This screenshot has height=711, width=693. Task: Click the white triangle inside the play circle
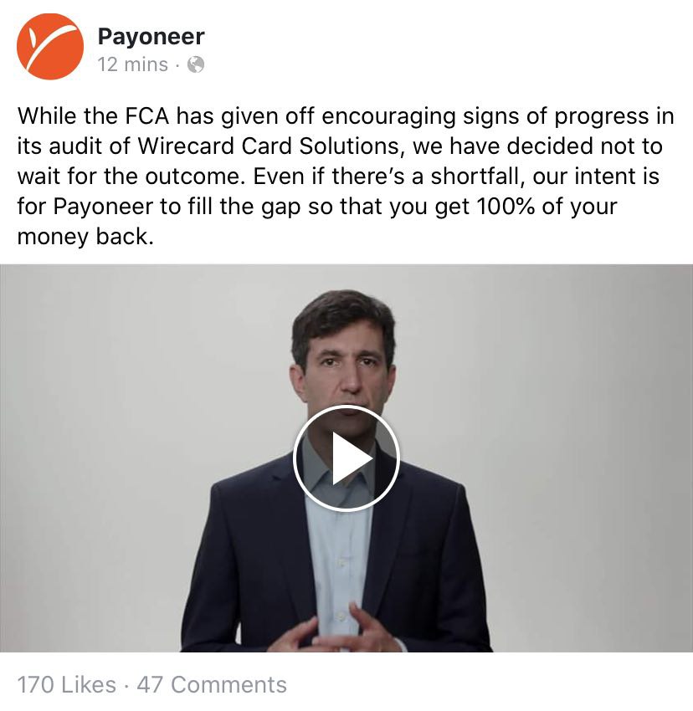point(351,458)
